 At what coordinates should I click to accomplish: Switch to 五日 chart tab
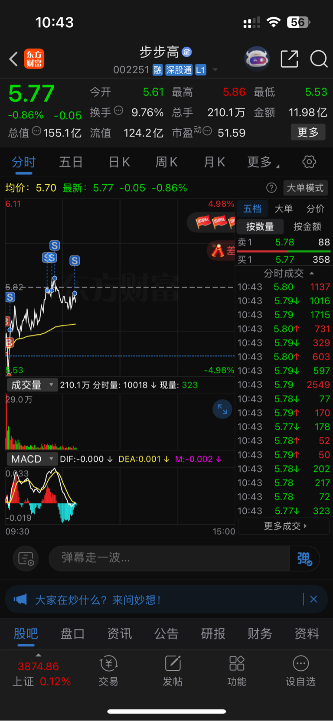[71, 162]
